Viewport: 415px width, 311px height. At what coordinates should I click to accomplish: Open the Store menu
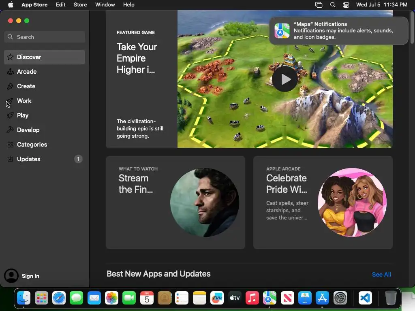pos(80,5)
